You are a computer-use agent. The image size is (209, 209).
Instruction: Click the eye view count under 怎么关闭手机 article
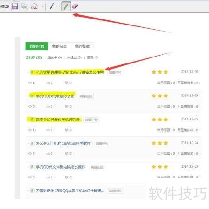[30, 154]
